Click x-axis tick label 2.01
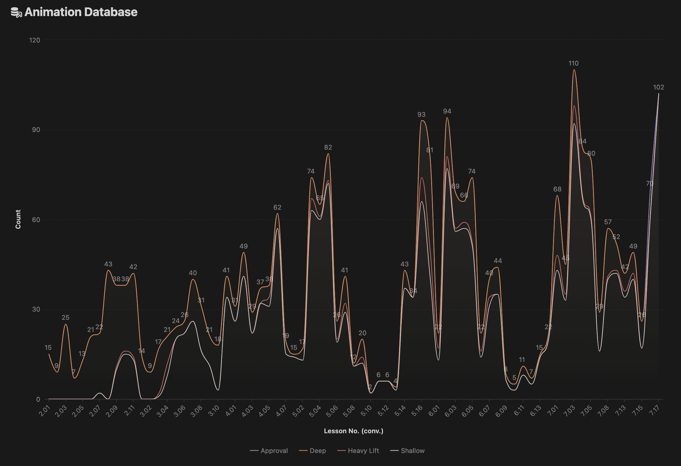The width and height of the screenshot is (681, 466). [45, 411]
